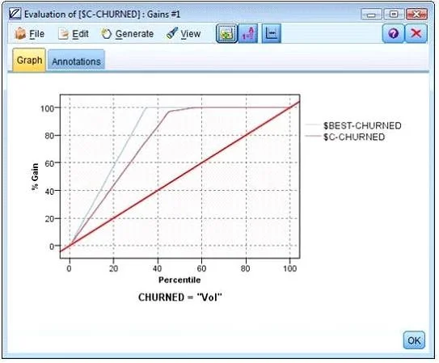Click the blue chart explore mode icon
The height and width of the screenshot is (363, 439).
[272, 34]
